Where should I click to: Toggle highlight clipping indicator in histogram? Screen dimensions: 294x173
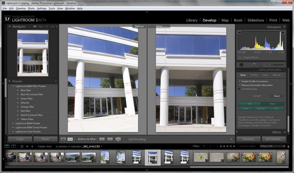point(283,33)
